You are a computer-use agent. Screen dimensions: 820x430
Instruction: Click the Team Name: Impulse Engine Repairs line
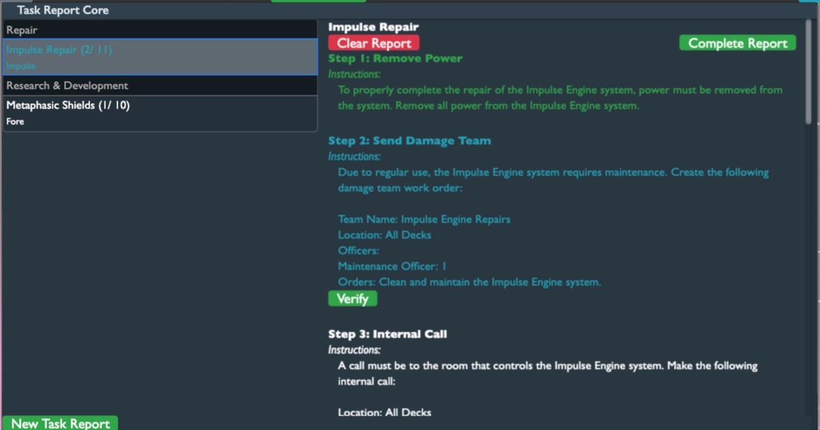tap(424, 219)
